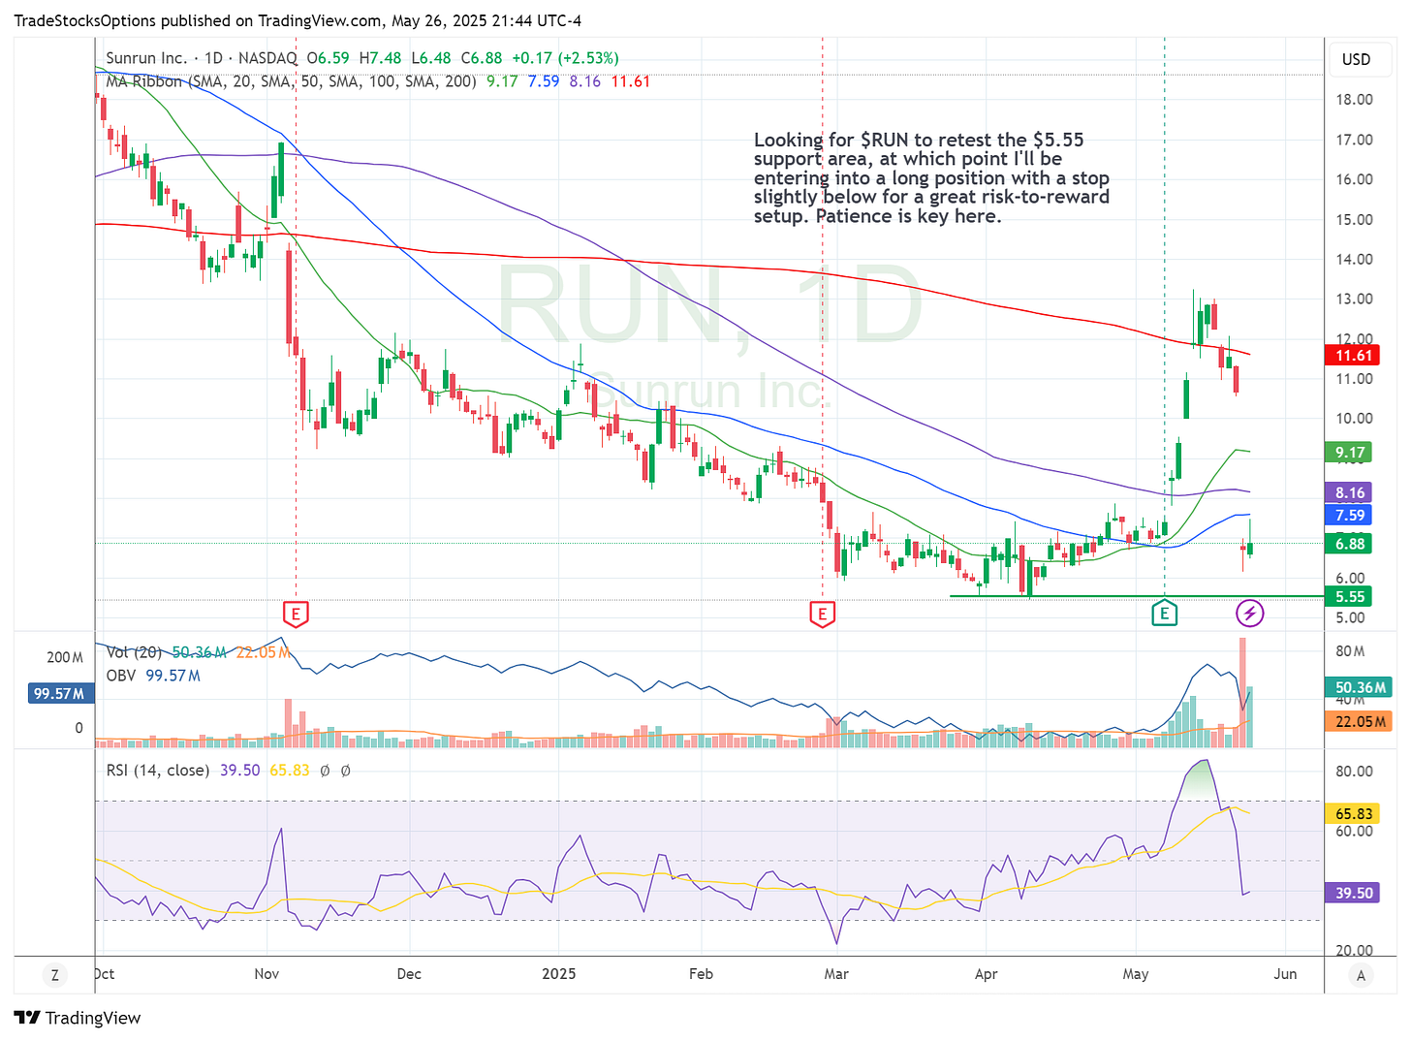Click the green 9.17 price label
1411x1041 pixels.
coord(1350,453)
